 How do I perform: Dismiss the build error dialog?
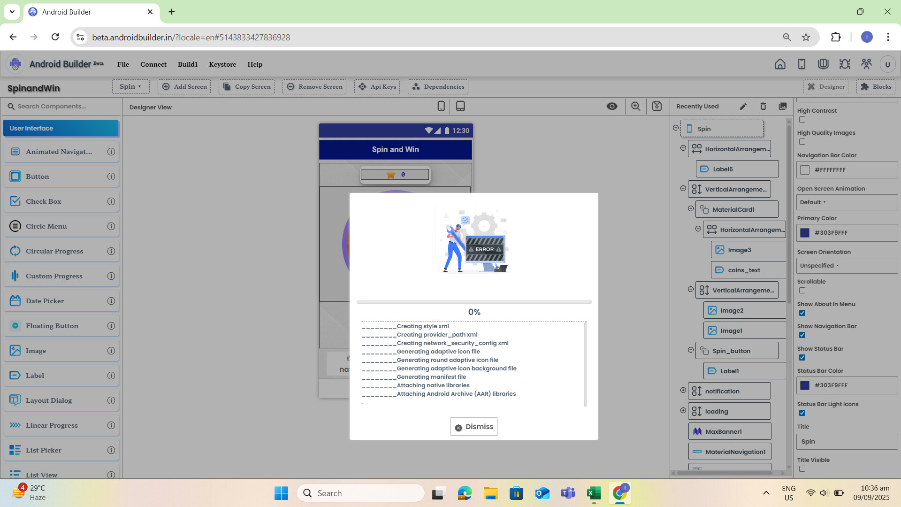coord(474,427)
